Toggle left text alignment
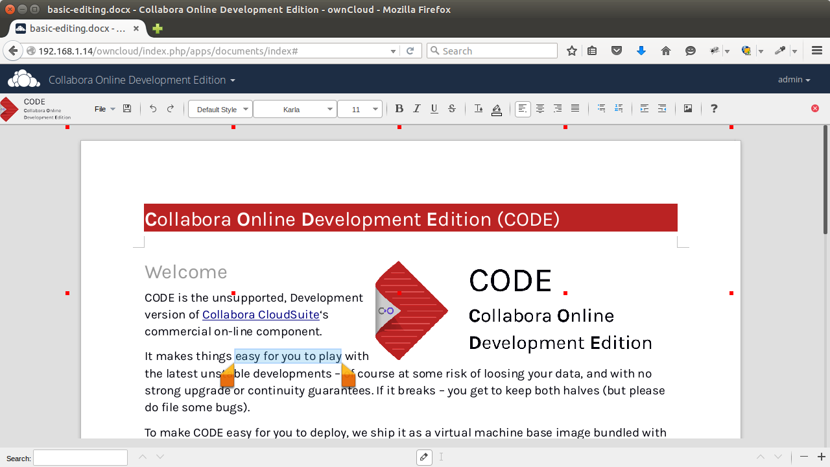 point(523,108)
